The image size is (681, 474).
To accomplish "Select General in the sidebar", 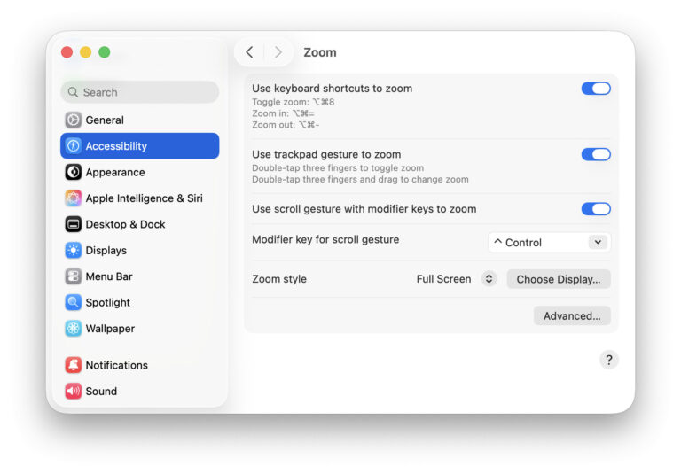I will pos(140,120).
